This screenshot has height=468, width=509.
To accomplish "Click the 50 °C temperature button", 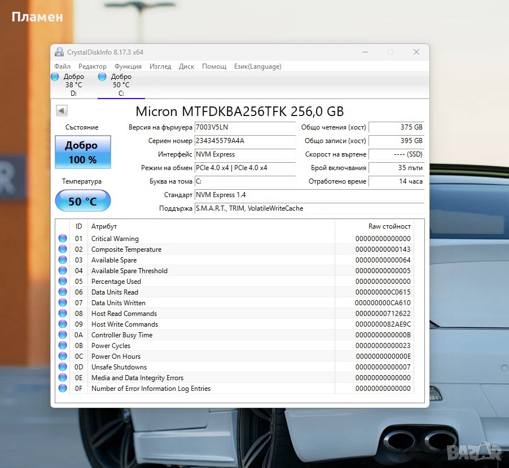I will (83, 201).
